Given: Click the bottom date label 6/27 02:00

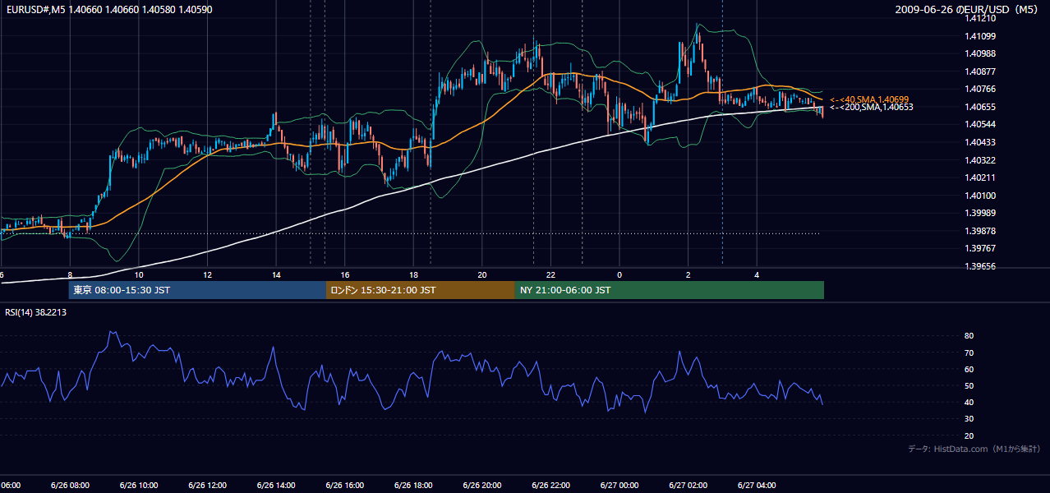Looking at the screenshot, I should [x=688, y=485].
